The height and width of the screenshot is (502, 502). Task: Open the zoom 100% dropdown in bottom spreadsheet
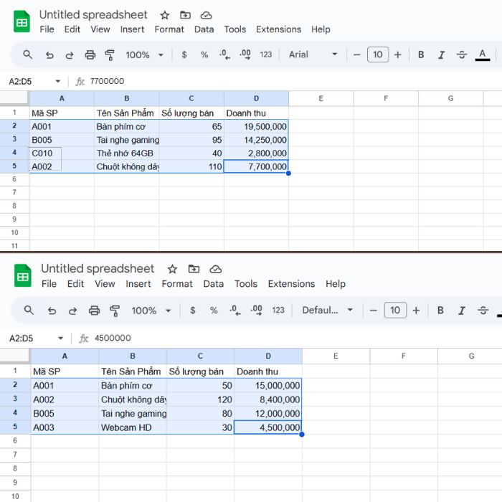(x=151, y=311)
